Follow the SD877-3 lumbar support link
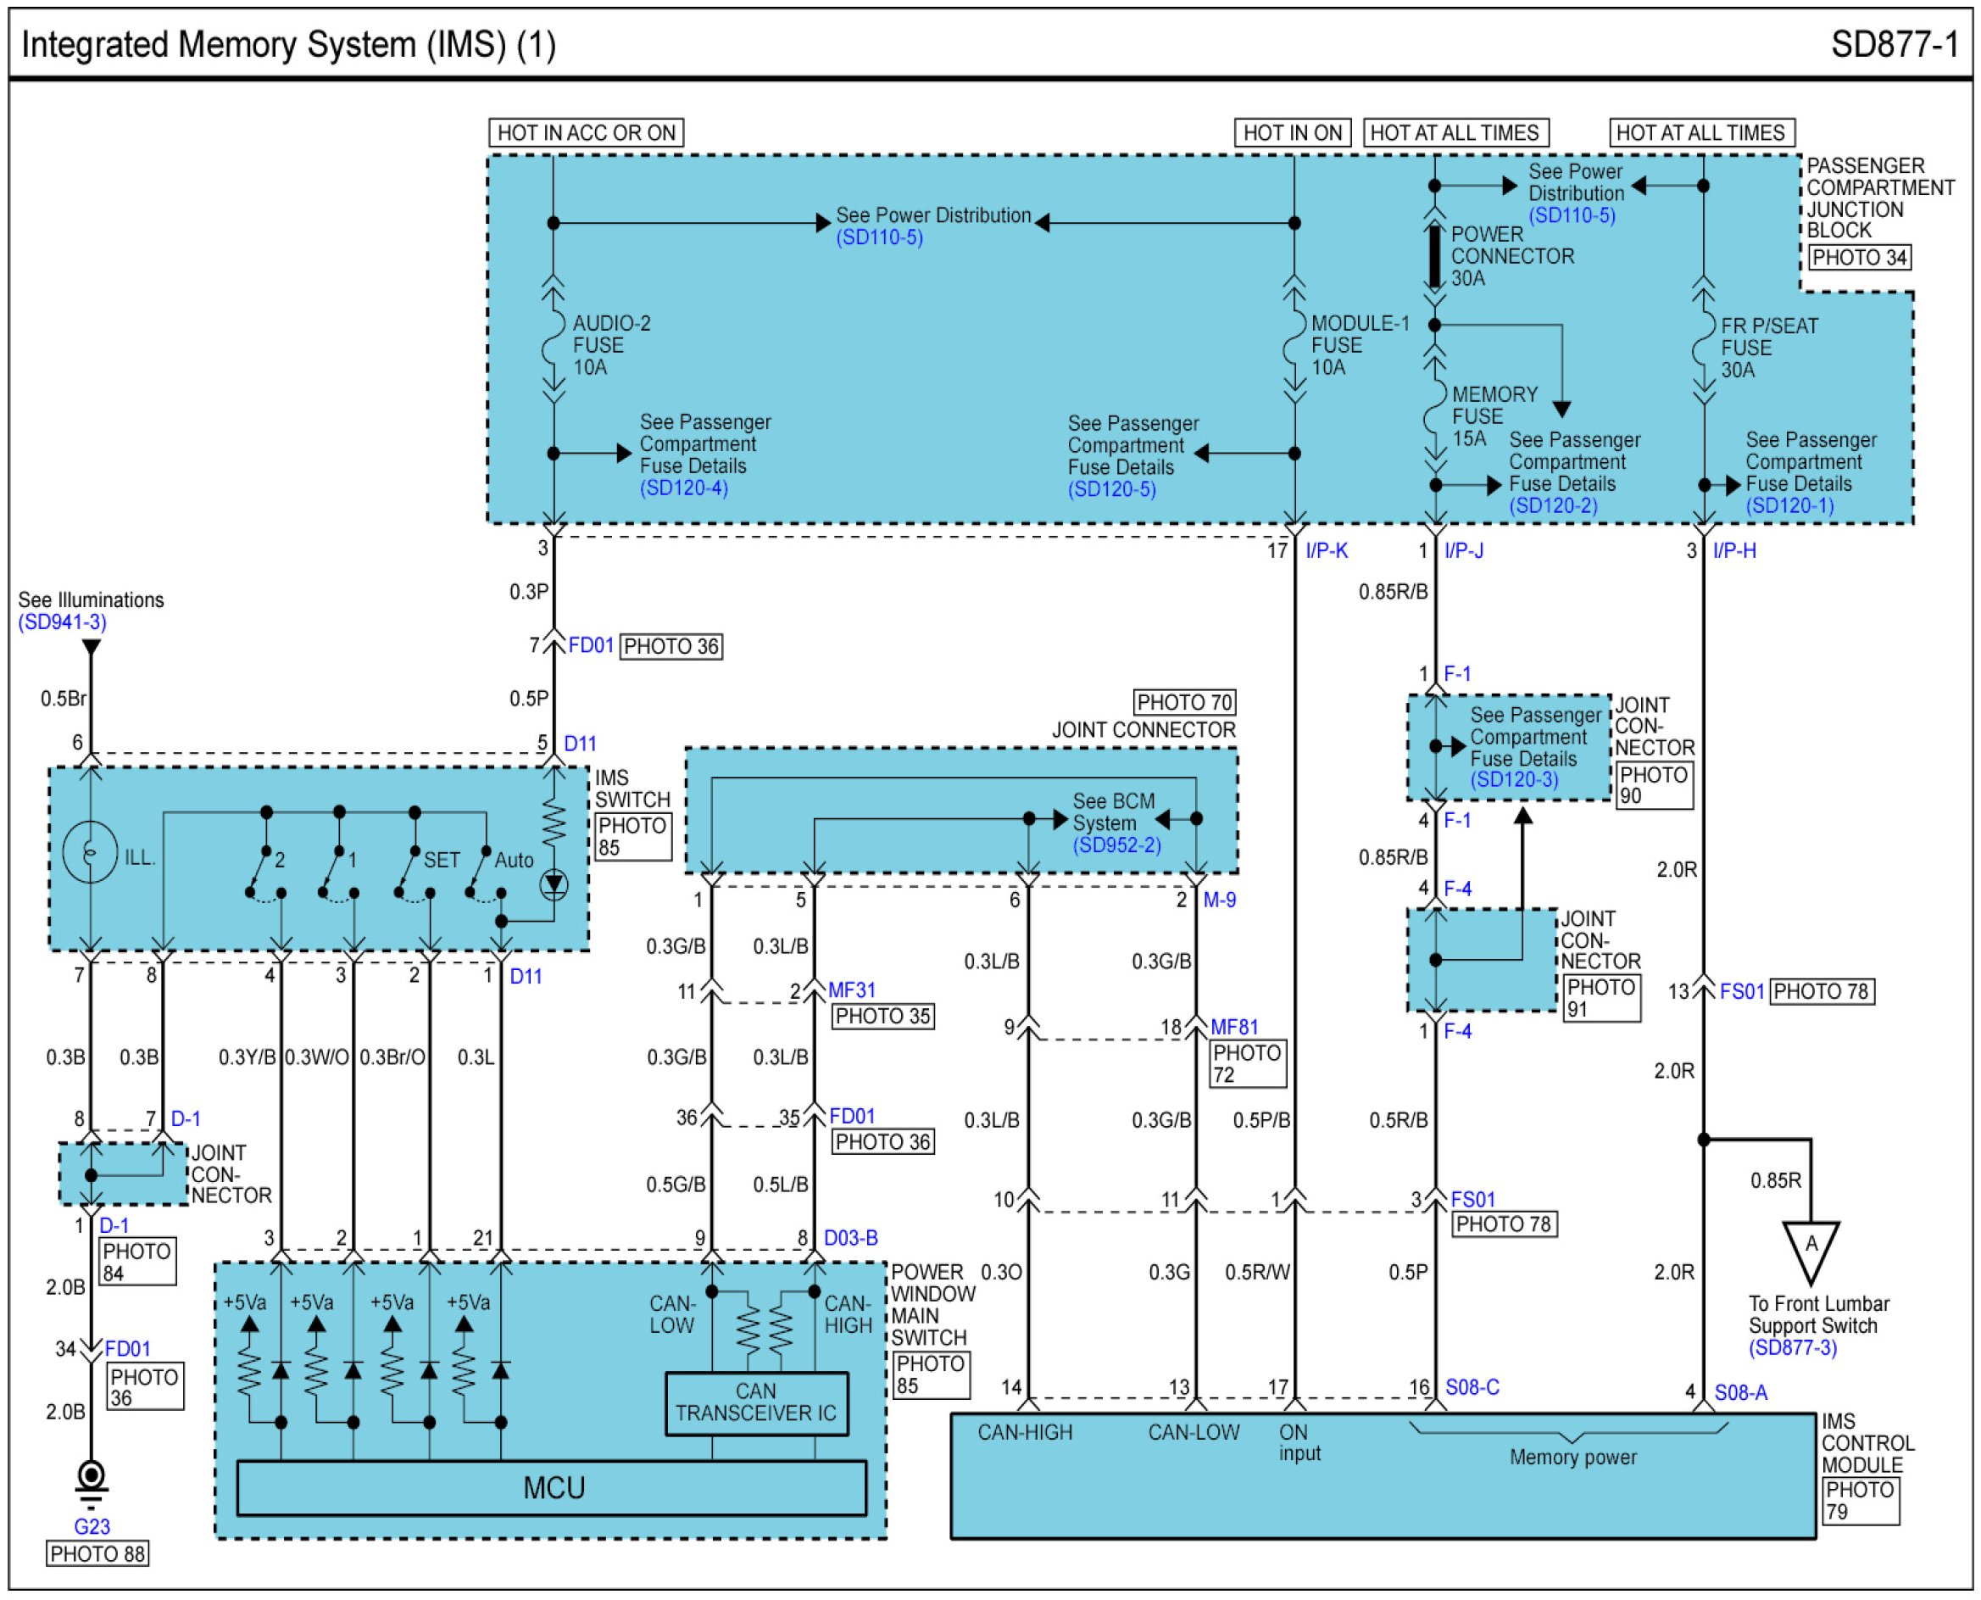This screenshot has width=1981, height=1600. [1792, 1347]
